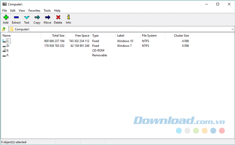
Task: Minimize the 7-Zip window
Action: tap(206, 4)
